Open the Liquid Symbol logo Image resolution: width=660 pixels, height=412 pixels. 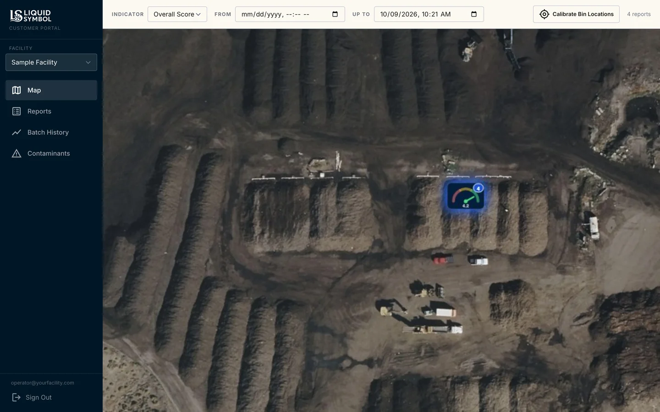(x=31, y=16)
